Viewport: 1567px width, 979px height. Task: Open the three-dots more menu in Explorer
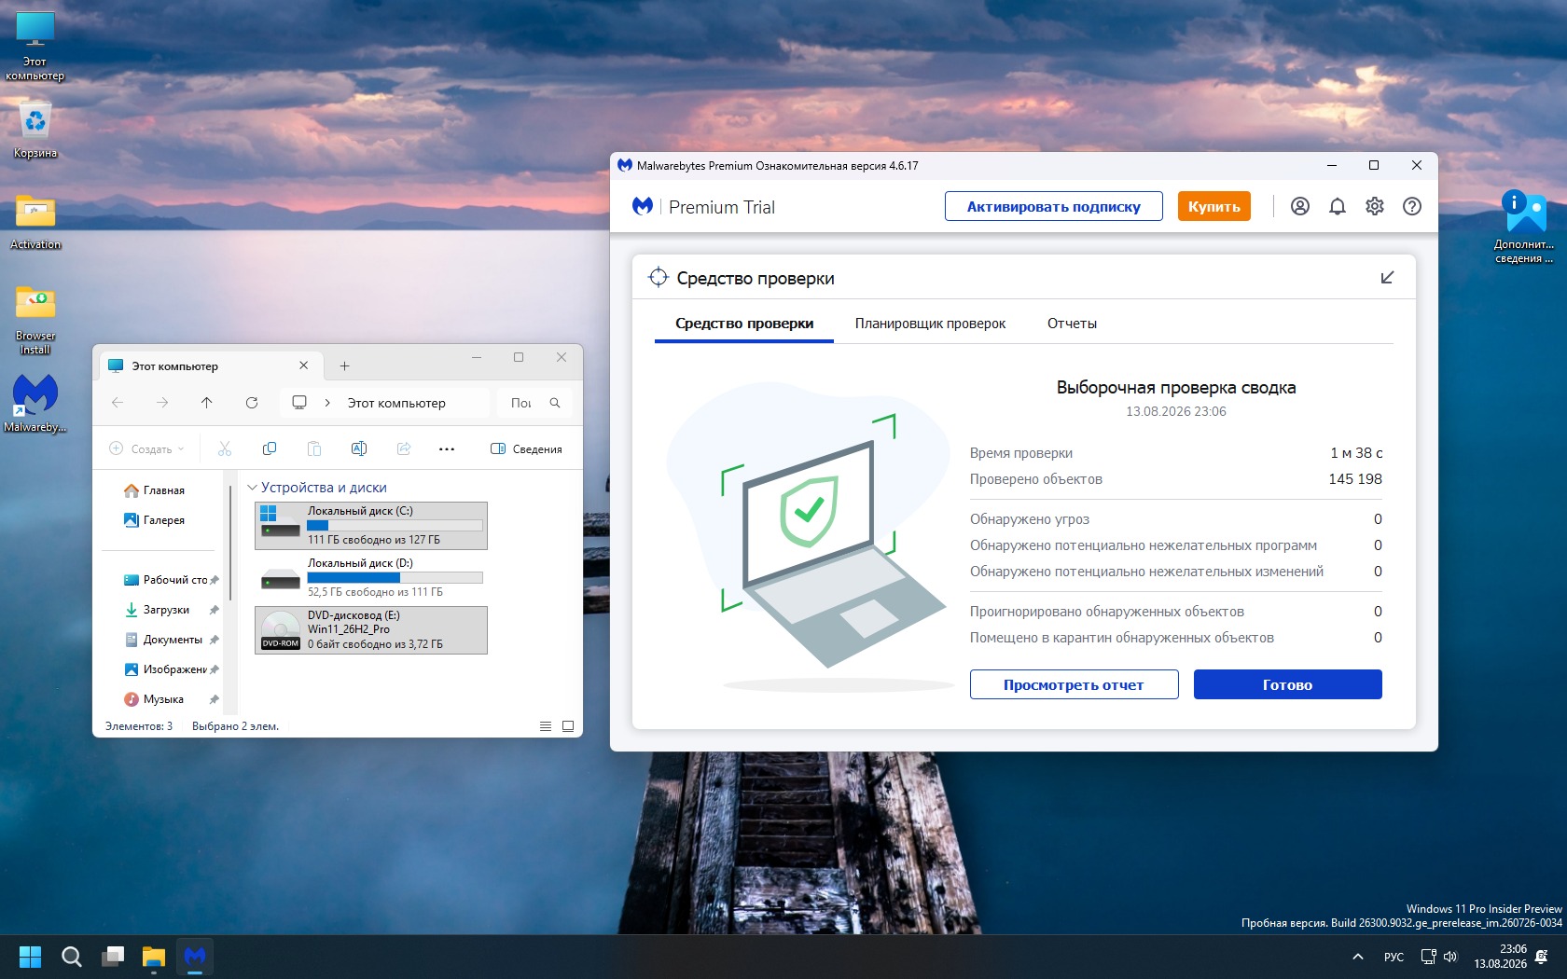click(x=447, y=448)
